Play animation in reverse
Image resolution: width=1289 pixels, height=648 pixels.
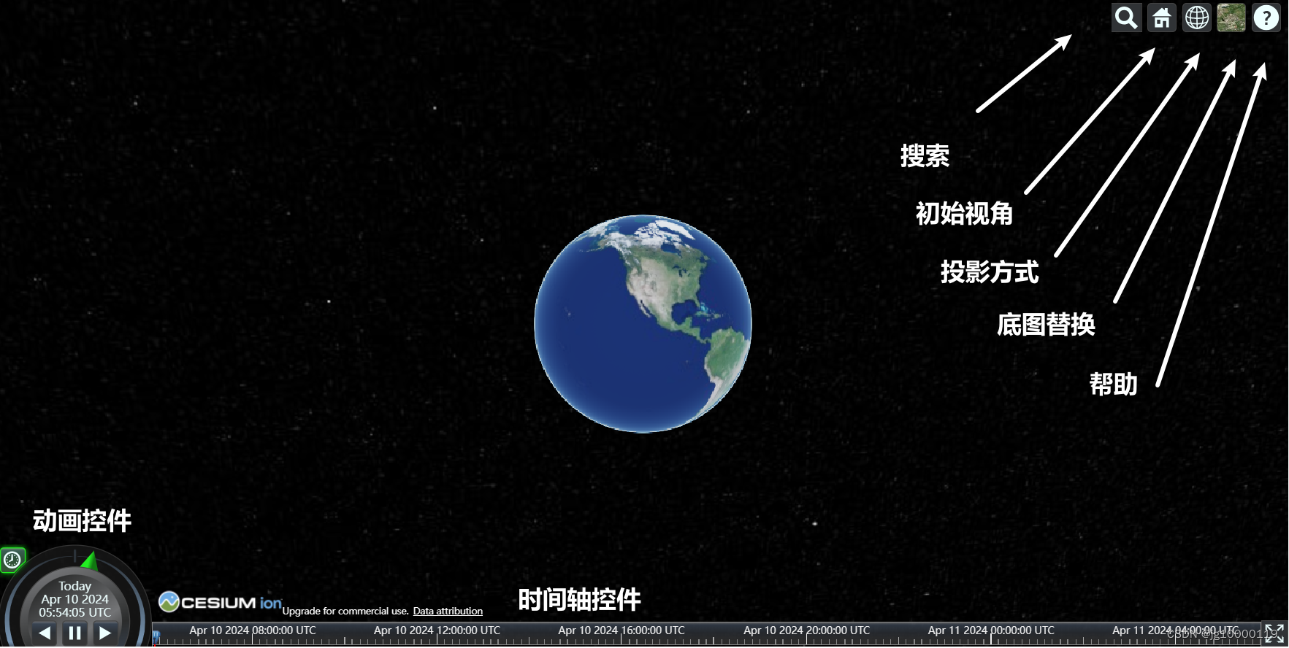pyautogui.click(x=45, y=633)
